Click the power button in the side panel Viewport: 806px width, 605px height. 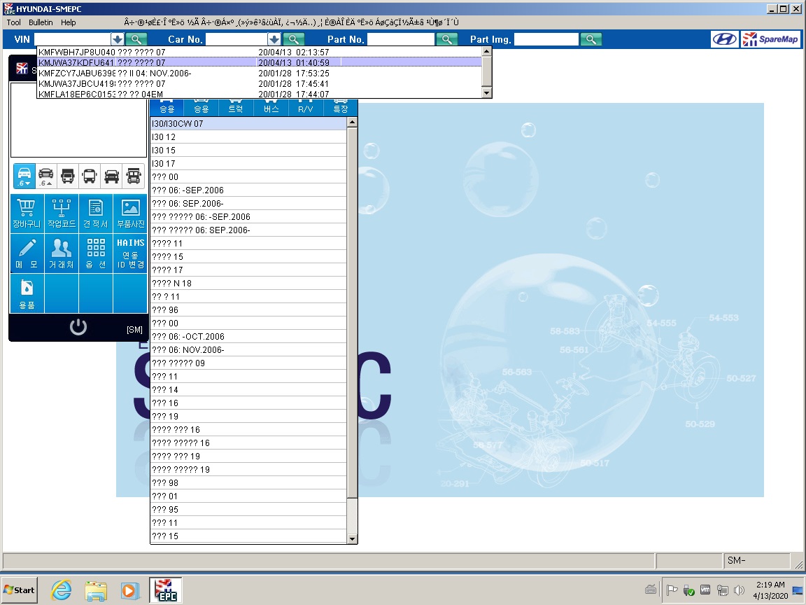pos(78,327)
